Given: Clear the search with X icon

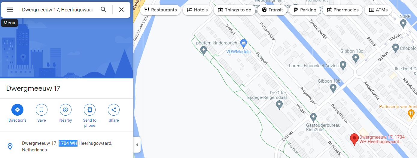Looking at the screenshot, I should coord(121,10).
